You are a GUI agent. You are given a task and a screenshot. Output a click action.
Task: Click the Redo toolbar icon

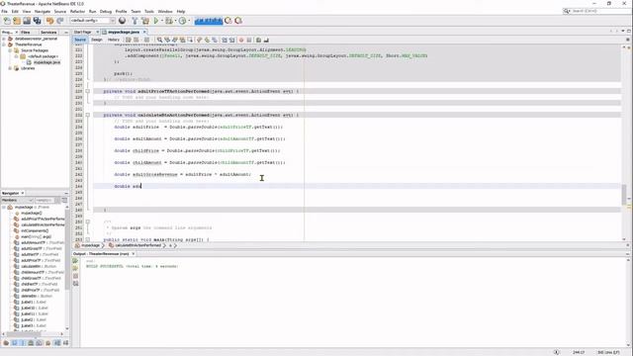[60, 21]
